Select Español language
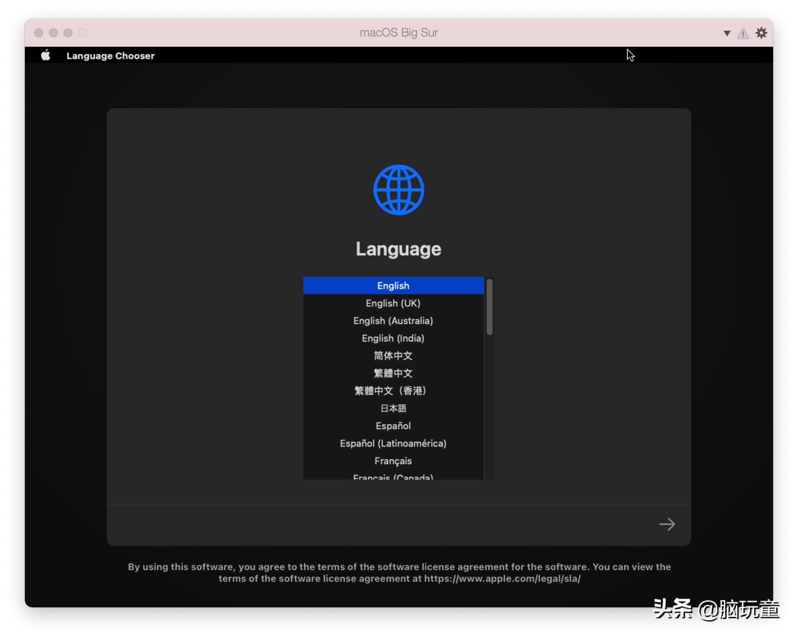798x638 pixels. [x=393, y=426]
